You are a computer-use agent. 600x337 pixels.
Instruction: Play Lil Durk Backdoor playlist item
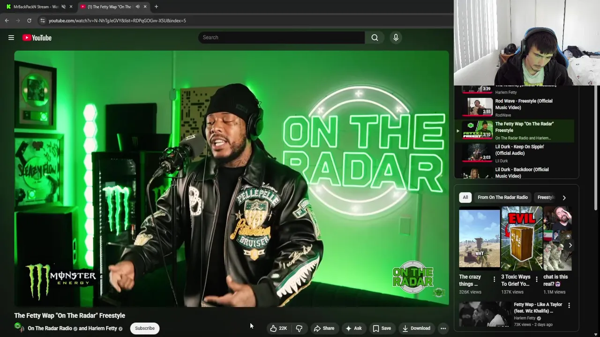516,173
